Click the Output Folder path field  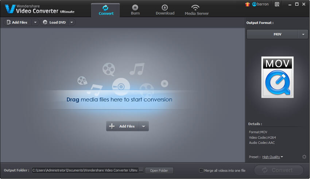(85, 170)
